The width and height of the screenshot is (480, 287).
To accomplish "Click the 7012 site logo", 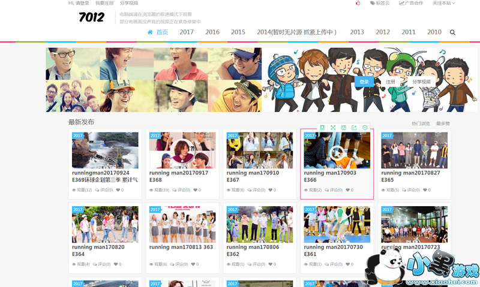I will pyautogui.click(x=92, y=17).
